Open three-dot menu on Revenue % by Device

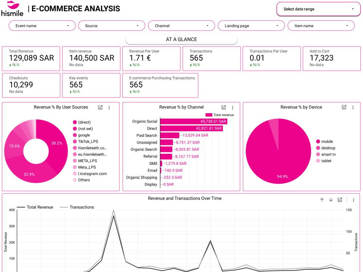coord(353,107)
